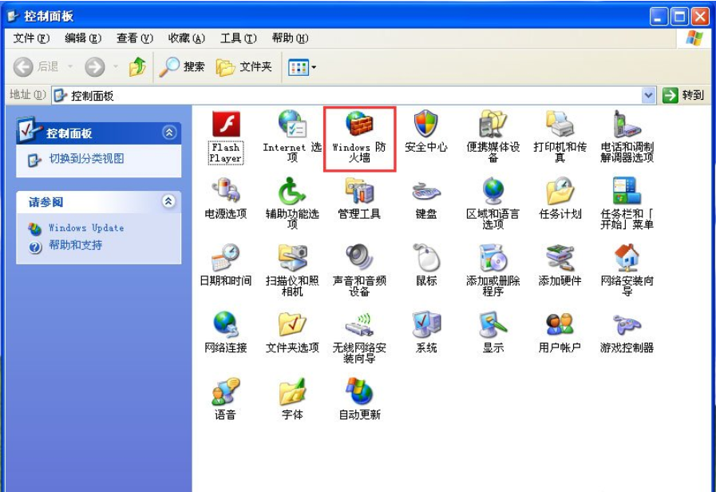Open the 字体 (Fonts) folder
Image resolution: width=716 pixels, height=492 pixels.
[291, 399]
